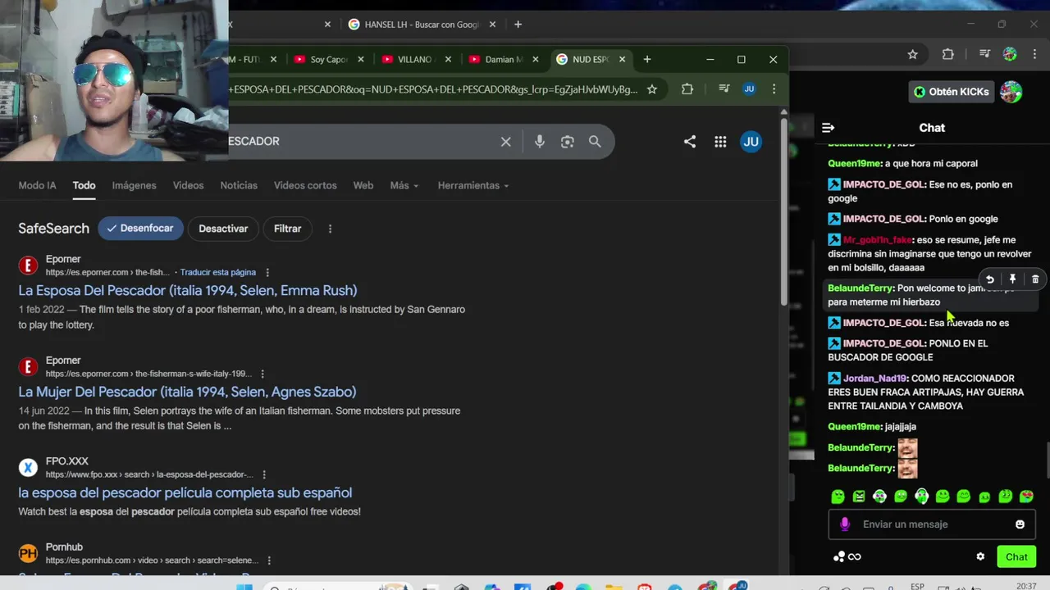
Task: Click the 20:37 taskbar clock
Action: pos(1026,586)
